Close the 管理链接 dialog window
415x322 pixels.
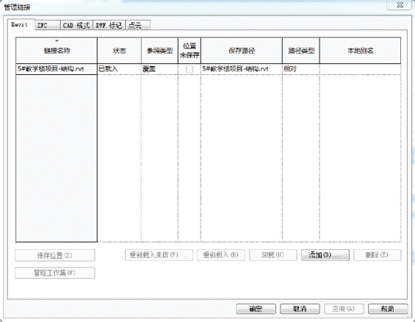400,4
